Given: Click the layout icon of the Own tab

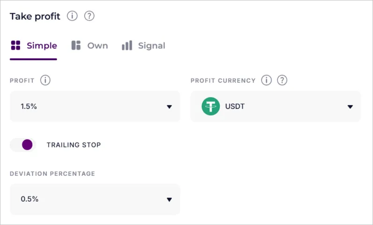Looking at the screenshot, I should tap(76, 45).
